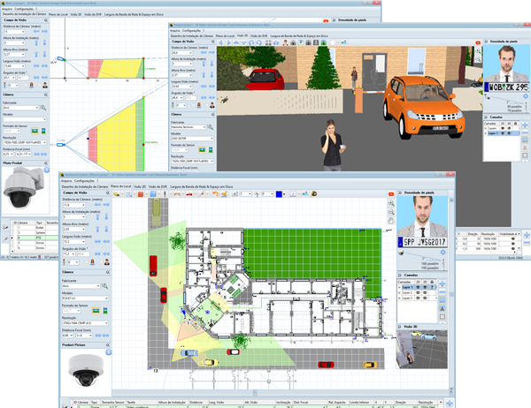Open Resolução dropdown in front window
Viewport: 531px width, 408px height.
click(85, 323)
